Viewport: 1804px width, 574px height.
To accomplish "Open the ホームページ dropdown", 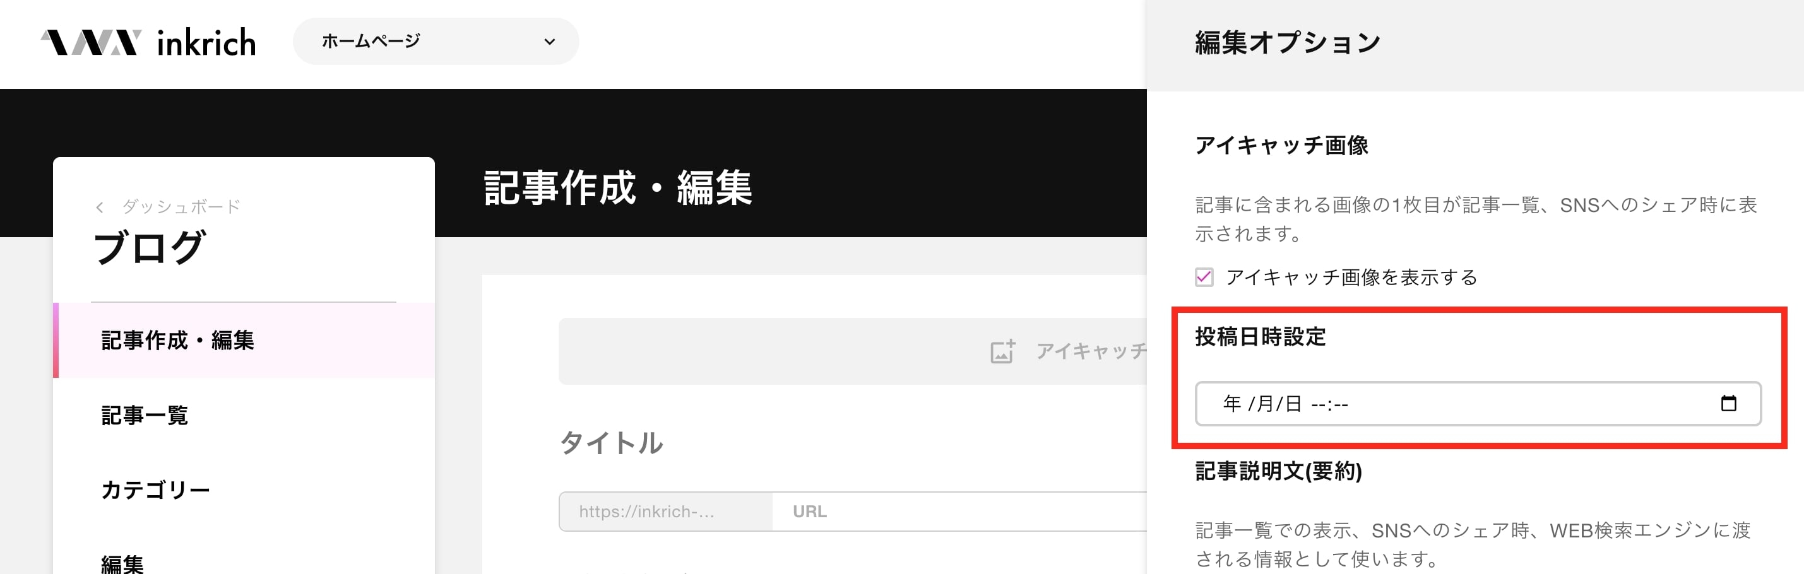I will click(x=436, y=41).
